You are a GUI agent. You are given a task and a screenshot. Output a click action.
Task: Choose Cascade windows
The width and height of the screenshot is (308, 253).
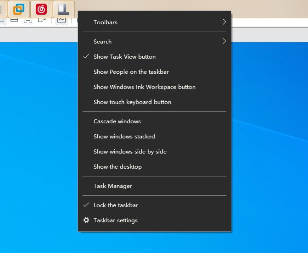click(x=154, y=121)
